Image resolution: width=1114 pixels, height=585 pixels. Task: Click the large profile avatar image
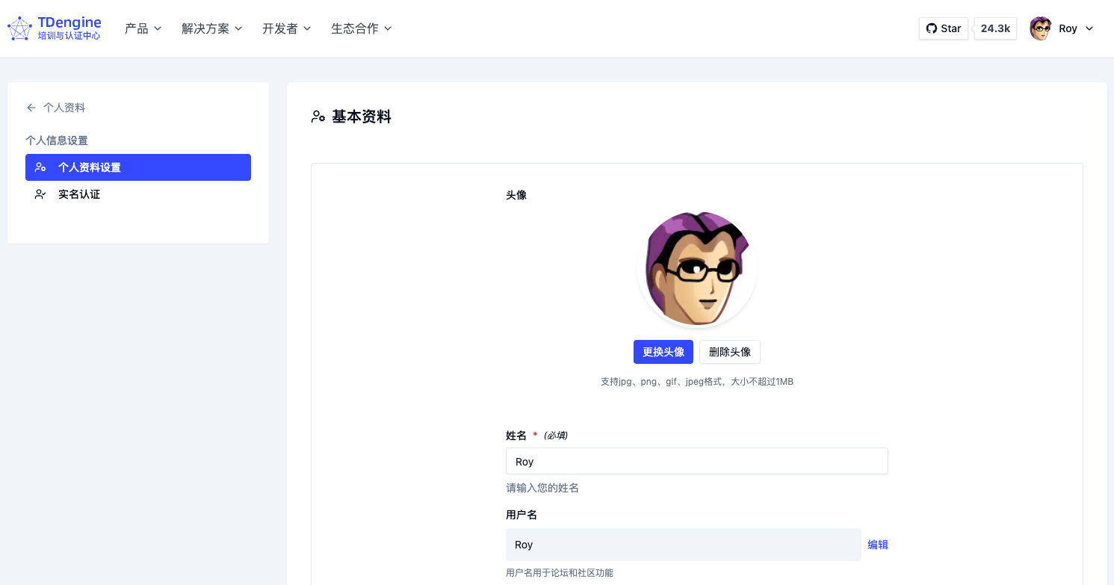[696, 269]
